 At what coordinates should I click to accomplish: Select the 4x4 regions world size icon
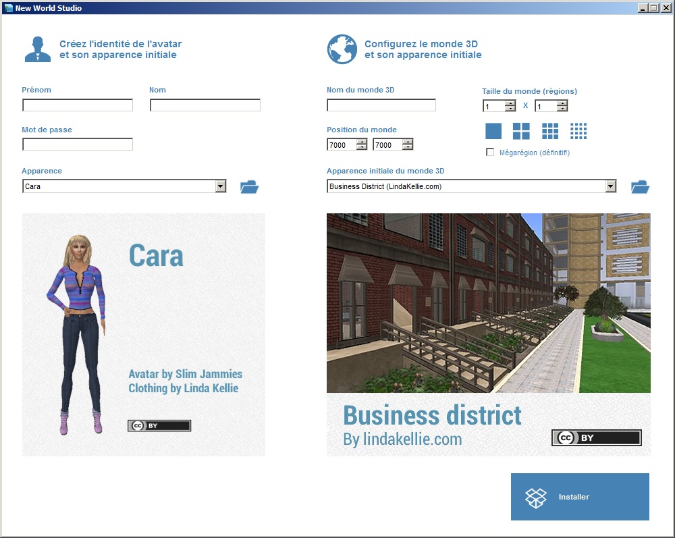tap(578, 131)
